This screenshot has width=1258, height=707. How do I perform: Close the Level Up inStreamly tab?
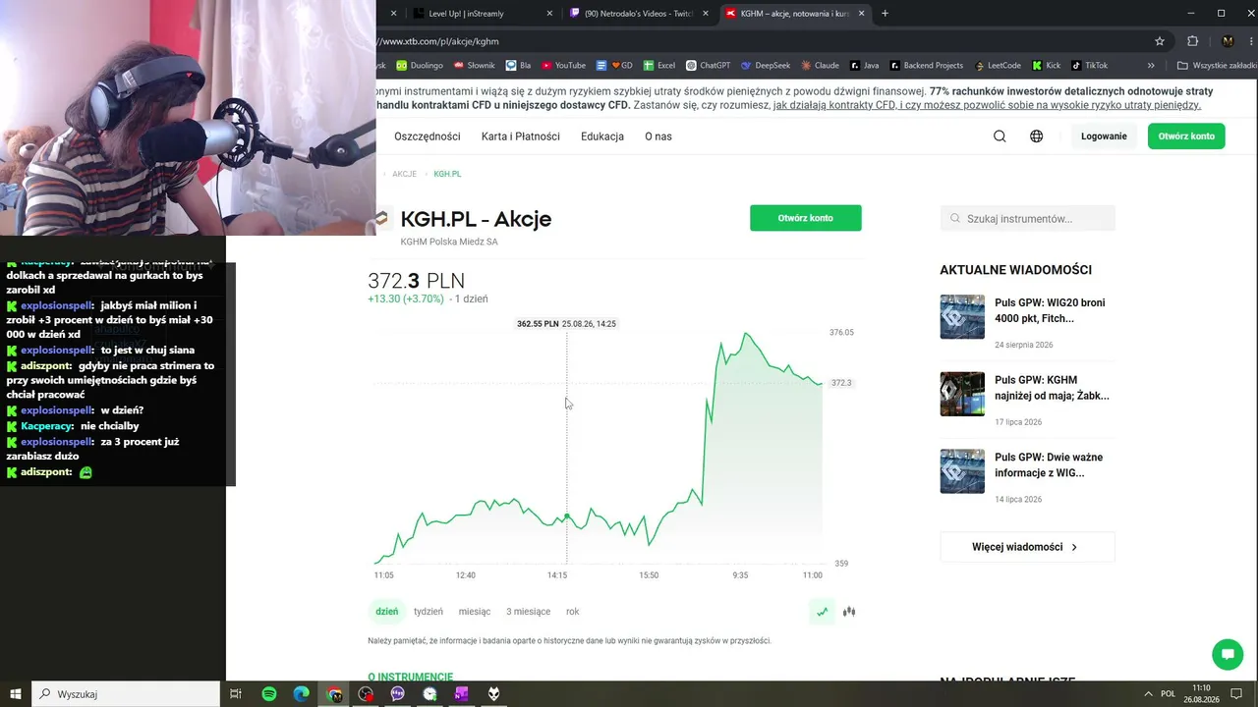point(549,14)
